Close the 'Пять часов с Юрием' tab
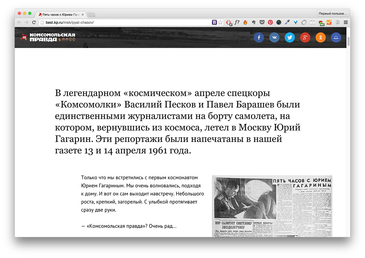The image size is (365, 258). coord(83,14)
